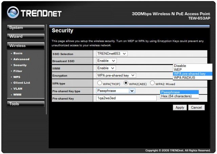Select the WPA(TKIP) radio button
This screenshot has height=154, width=217.
click(x=100, y=83)
